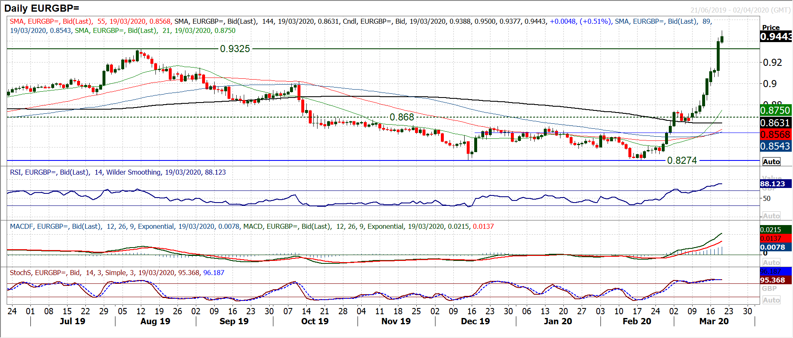Click the 88.123 RSI value tag
This screenshot has width=793, height=338.
point(775,184)
